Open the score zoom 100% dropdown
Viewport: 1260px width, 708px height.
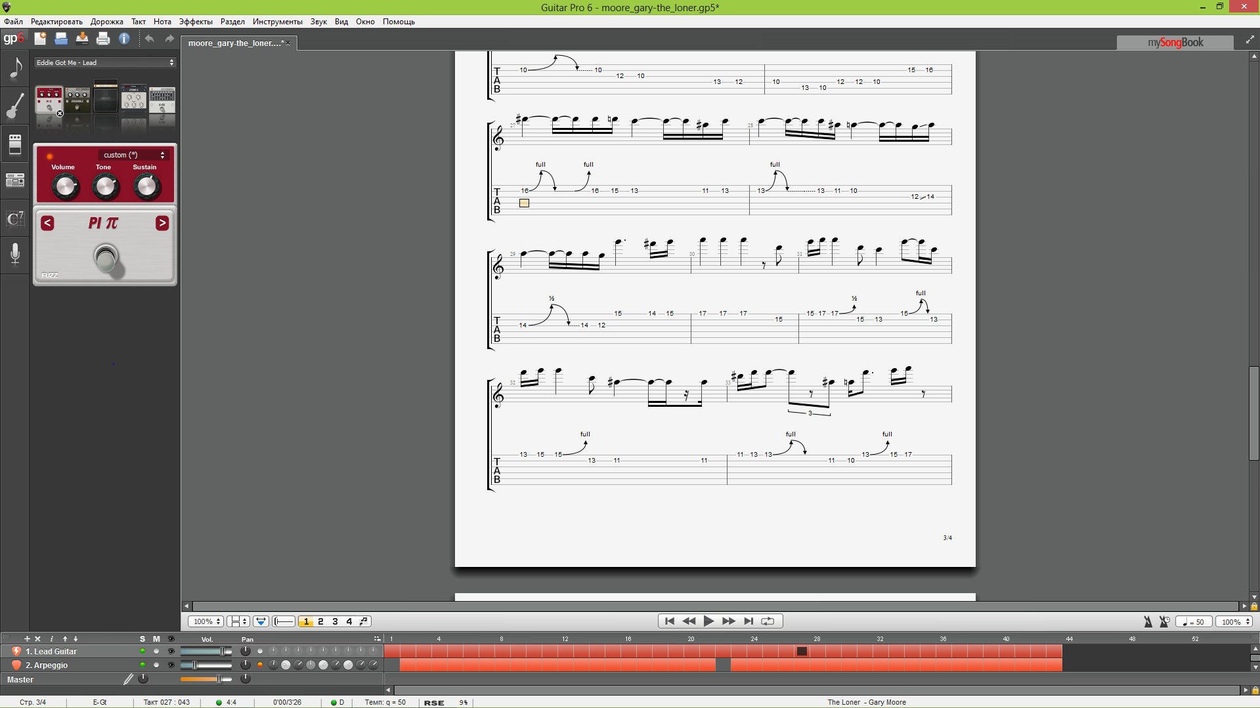tap(206, 621)
